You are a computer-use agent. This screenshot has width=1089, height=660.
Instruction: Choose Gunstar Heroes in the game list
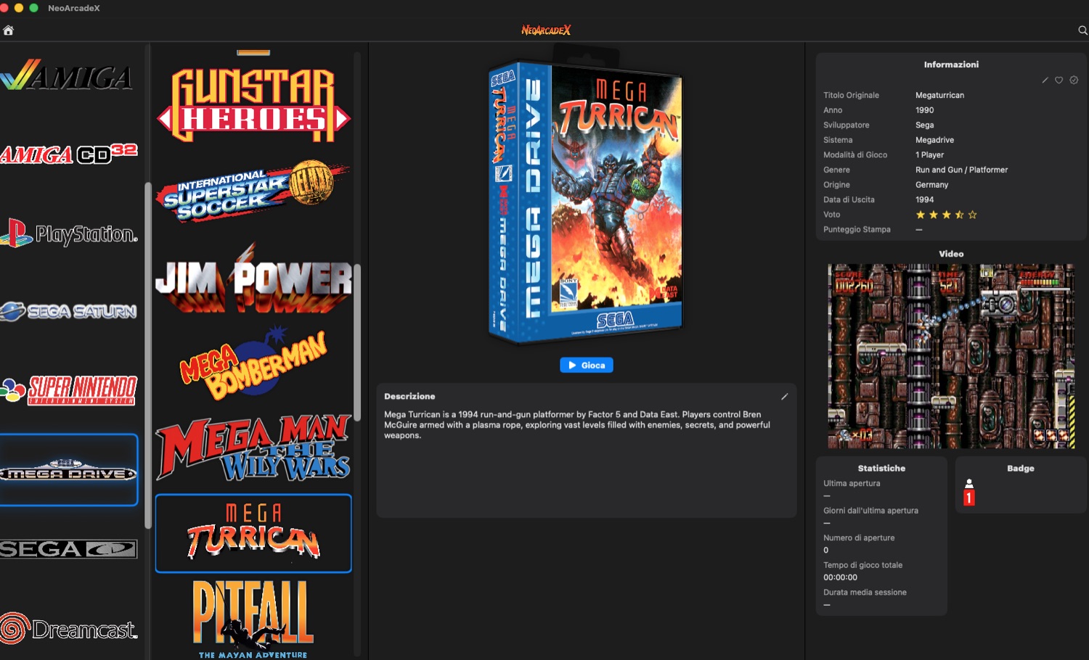click(253, 104)
